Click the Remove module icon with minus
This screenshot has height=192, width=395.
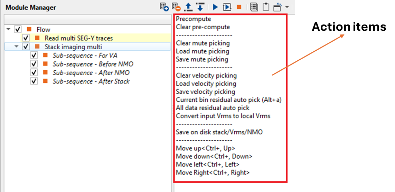click(x=176, y=7)
